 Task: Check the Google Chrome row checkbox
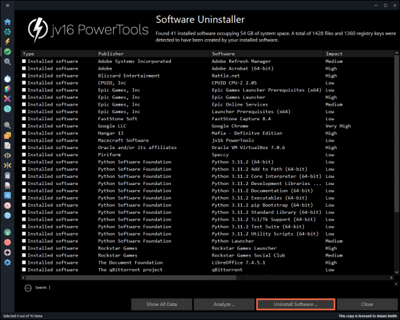24,126
